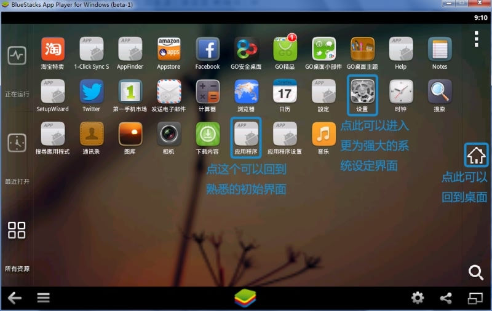
Task: Launch 1-Click Sync S app
Action: point(91,49)
